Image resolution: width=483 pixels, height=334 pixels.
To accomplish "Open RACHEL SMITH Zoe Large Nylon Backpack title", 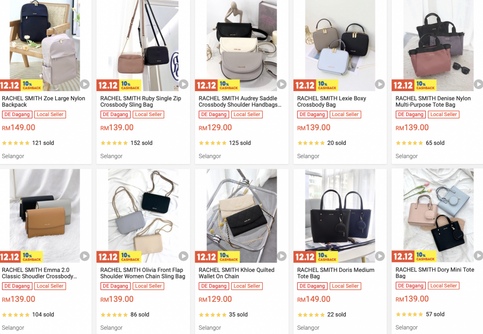I will (43, 102).
